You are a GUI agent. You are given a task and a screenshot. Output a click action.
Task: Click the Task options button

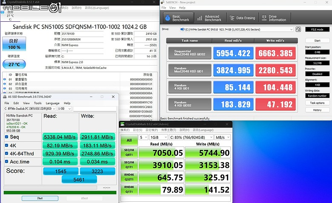coord(317,103)
